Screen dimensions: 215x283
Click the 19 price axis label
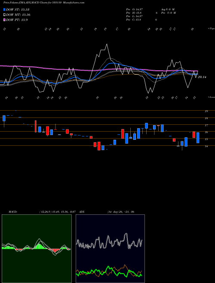point(206,111)
